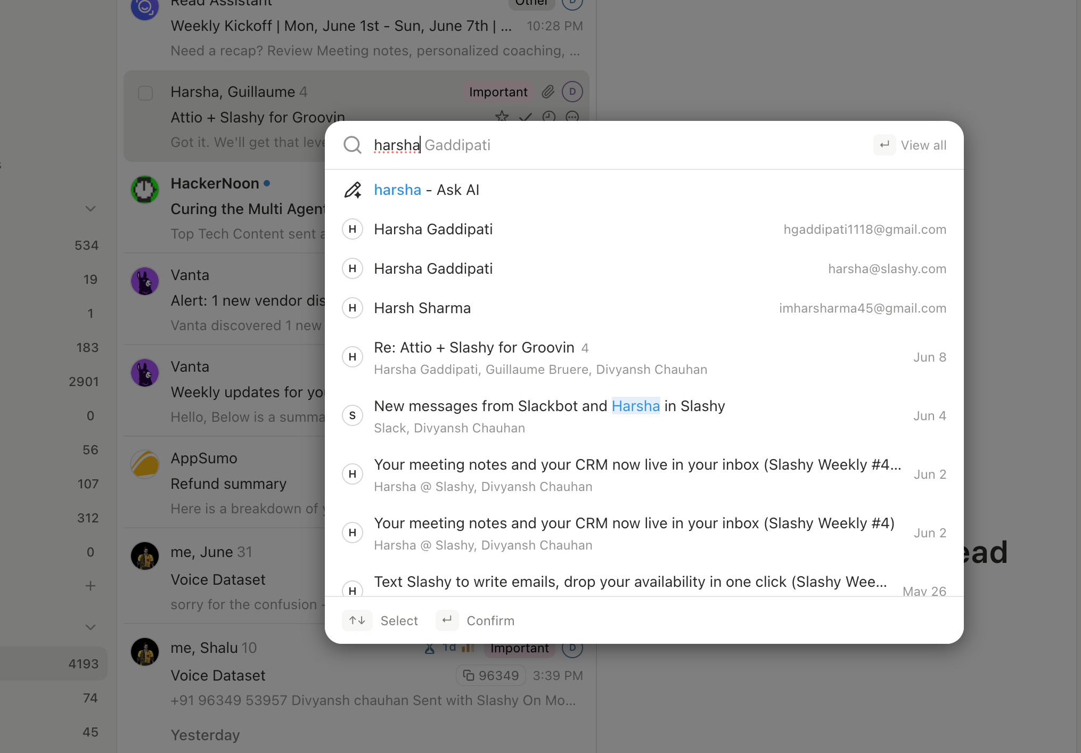This screenshot has height=753, width=1081.
Task: Click the Confirm enter key icon
Action: pyautogui.click(x=447, y=620)
